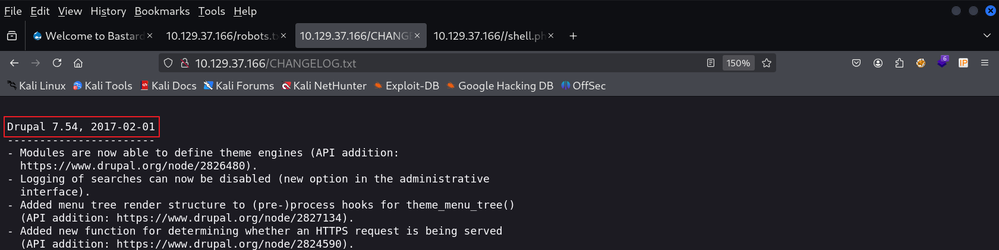Open the Exploit-DB bookmark
This screenshot has height=250, width=999.
[406, 86]
